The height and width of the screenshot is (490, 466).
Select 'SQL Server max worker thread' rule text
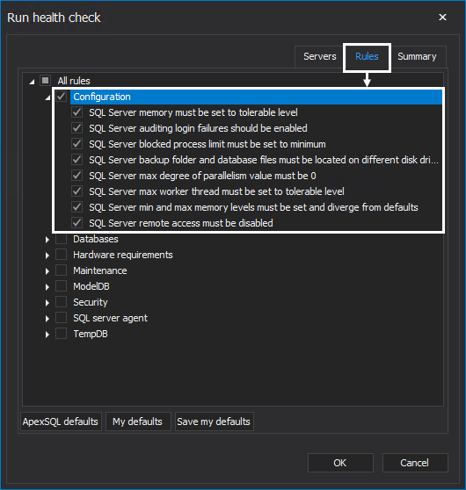pyautogui.click(x=216, y=191)
